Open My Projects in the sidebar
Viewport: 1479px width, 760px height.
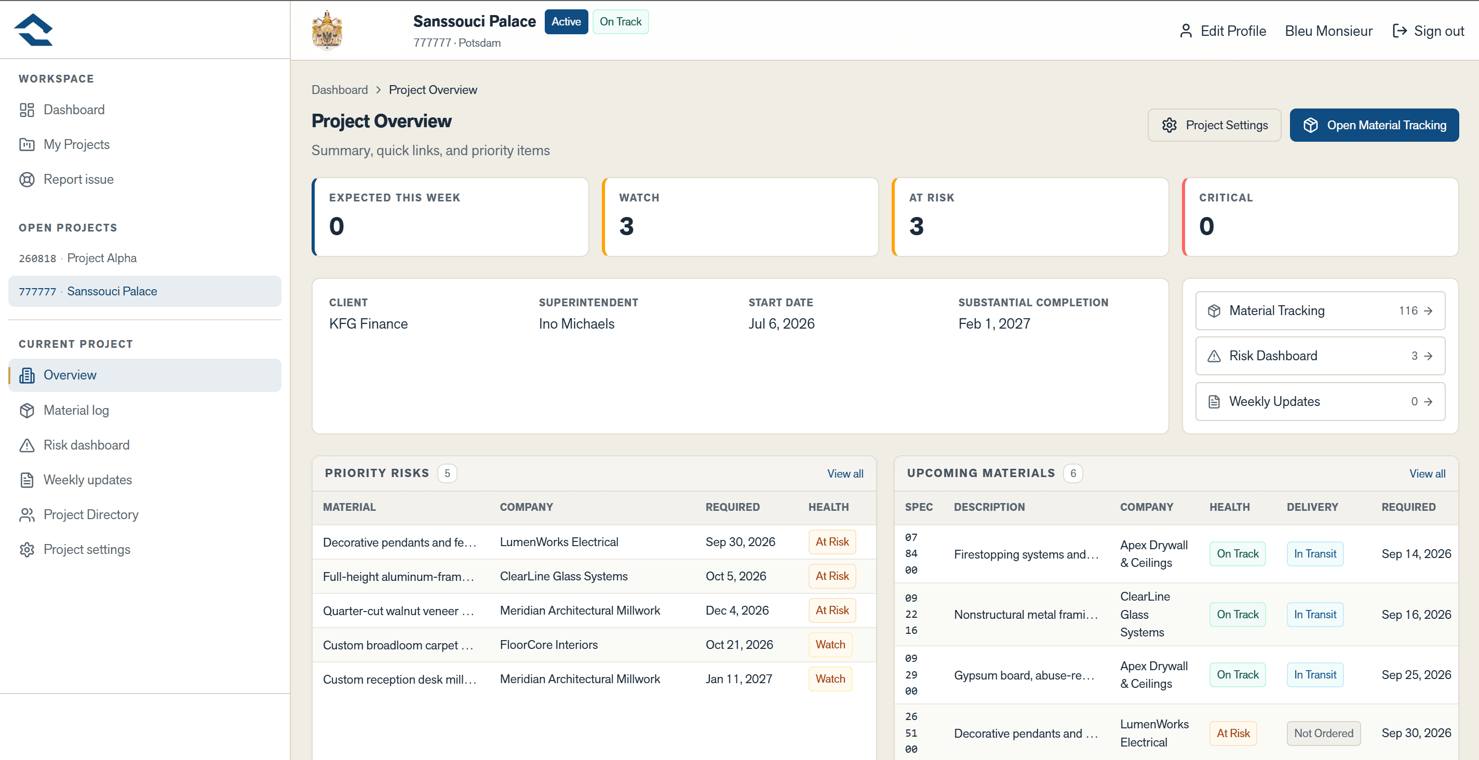tap(145, 145)
